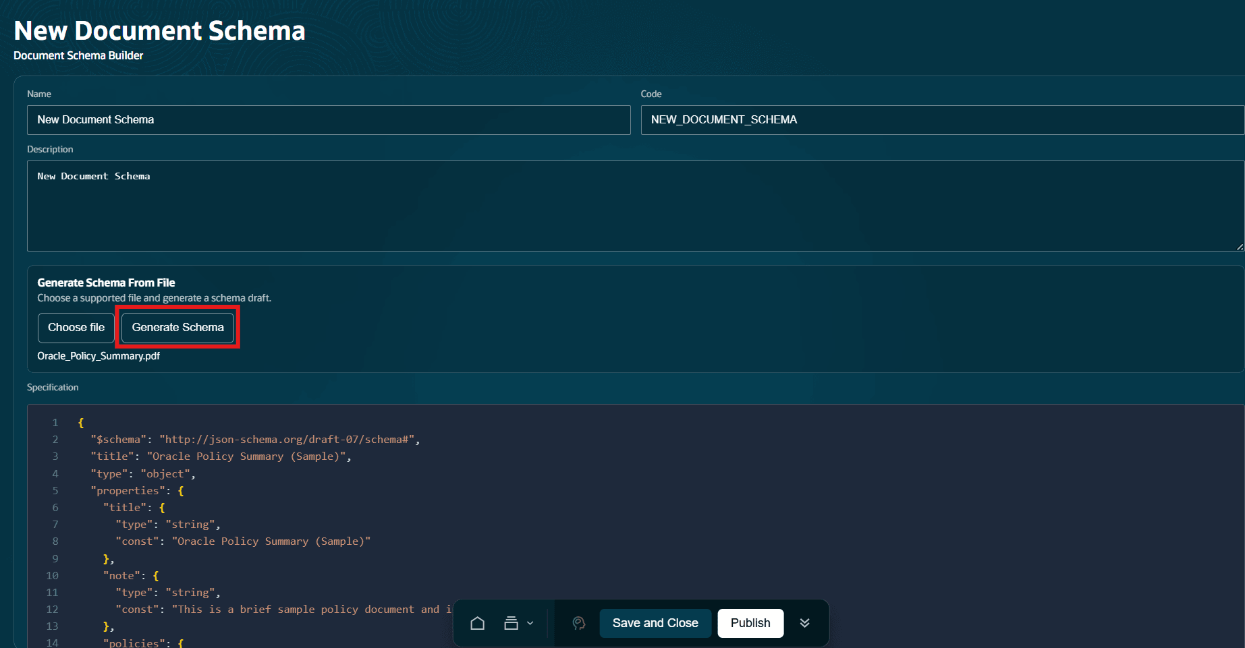Click the Document Schema Builder subtitle
The width and height of the screenshot is (1245, 648).
(78, 55)
